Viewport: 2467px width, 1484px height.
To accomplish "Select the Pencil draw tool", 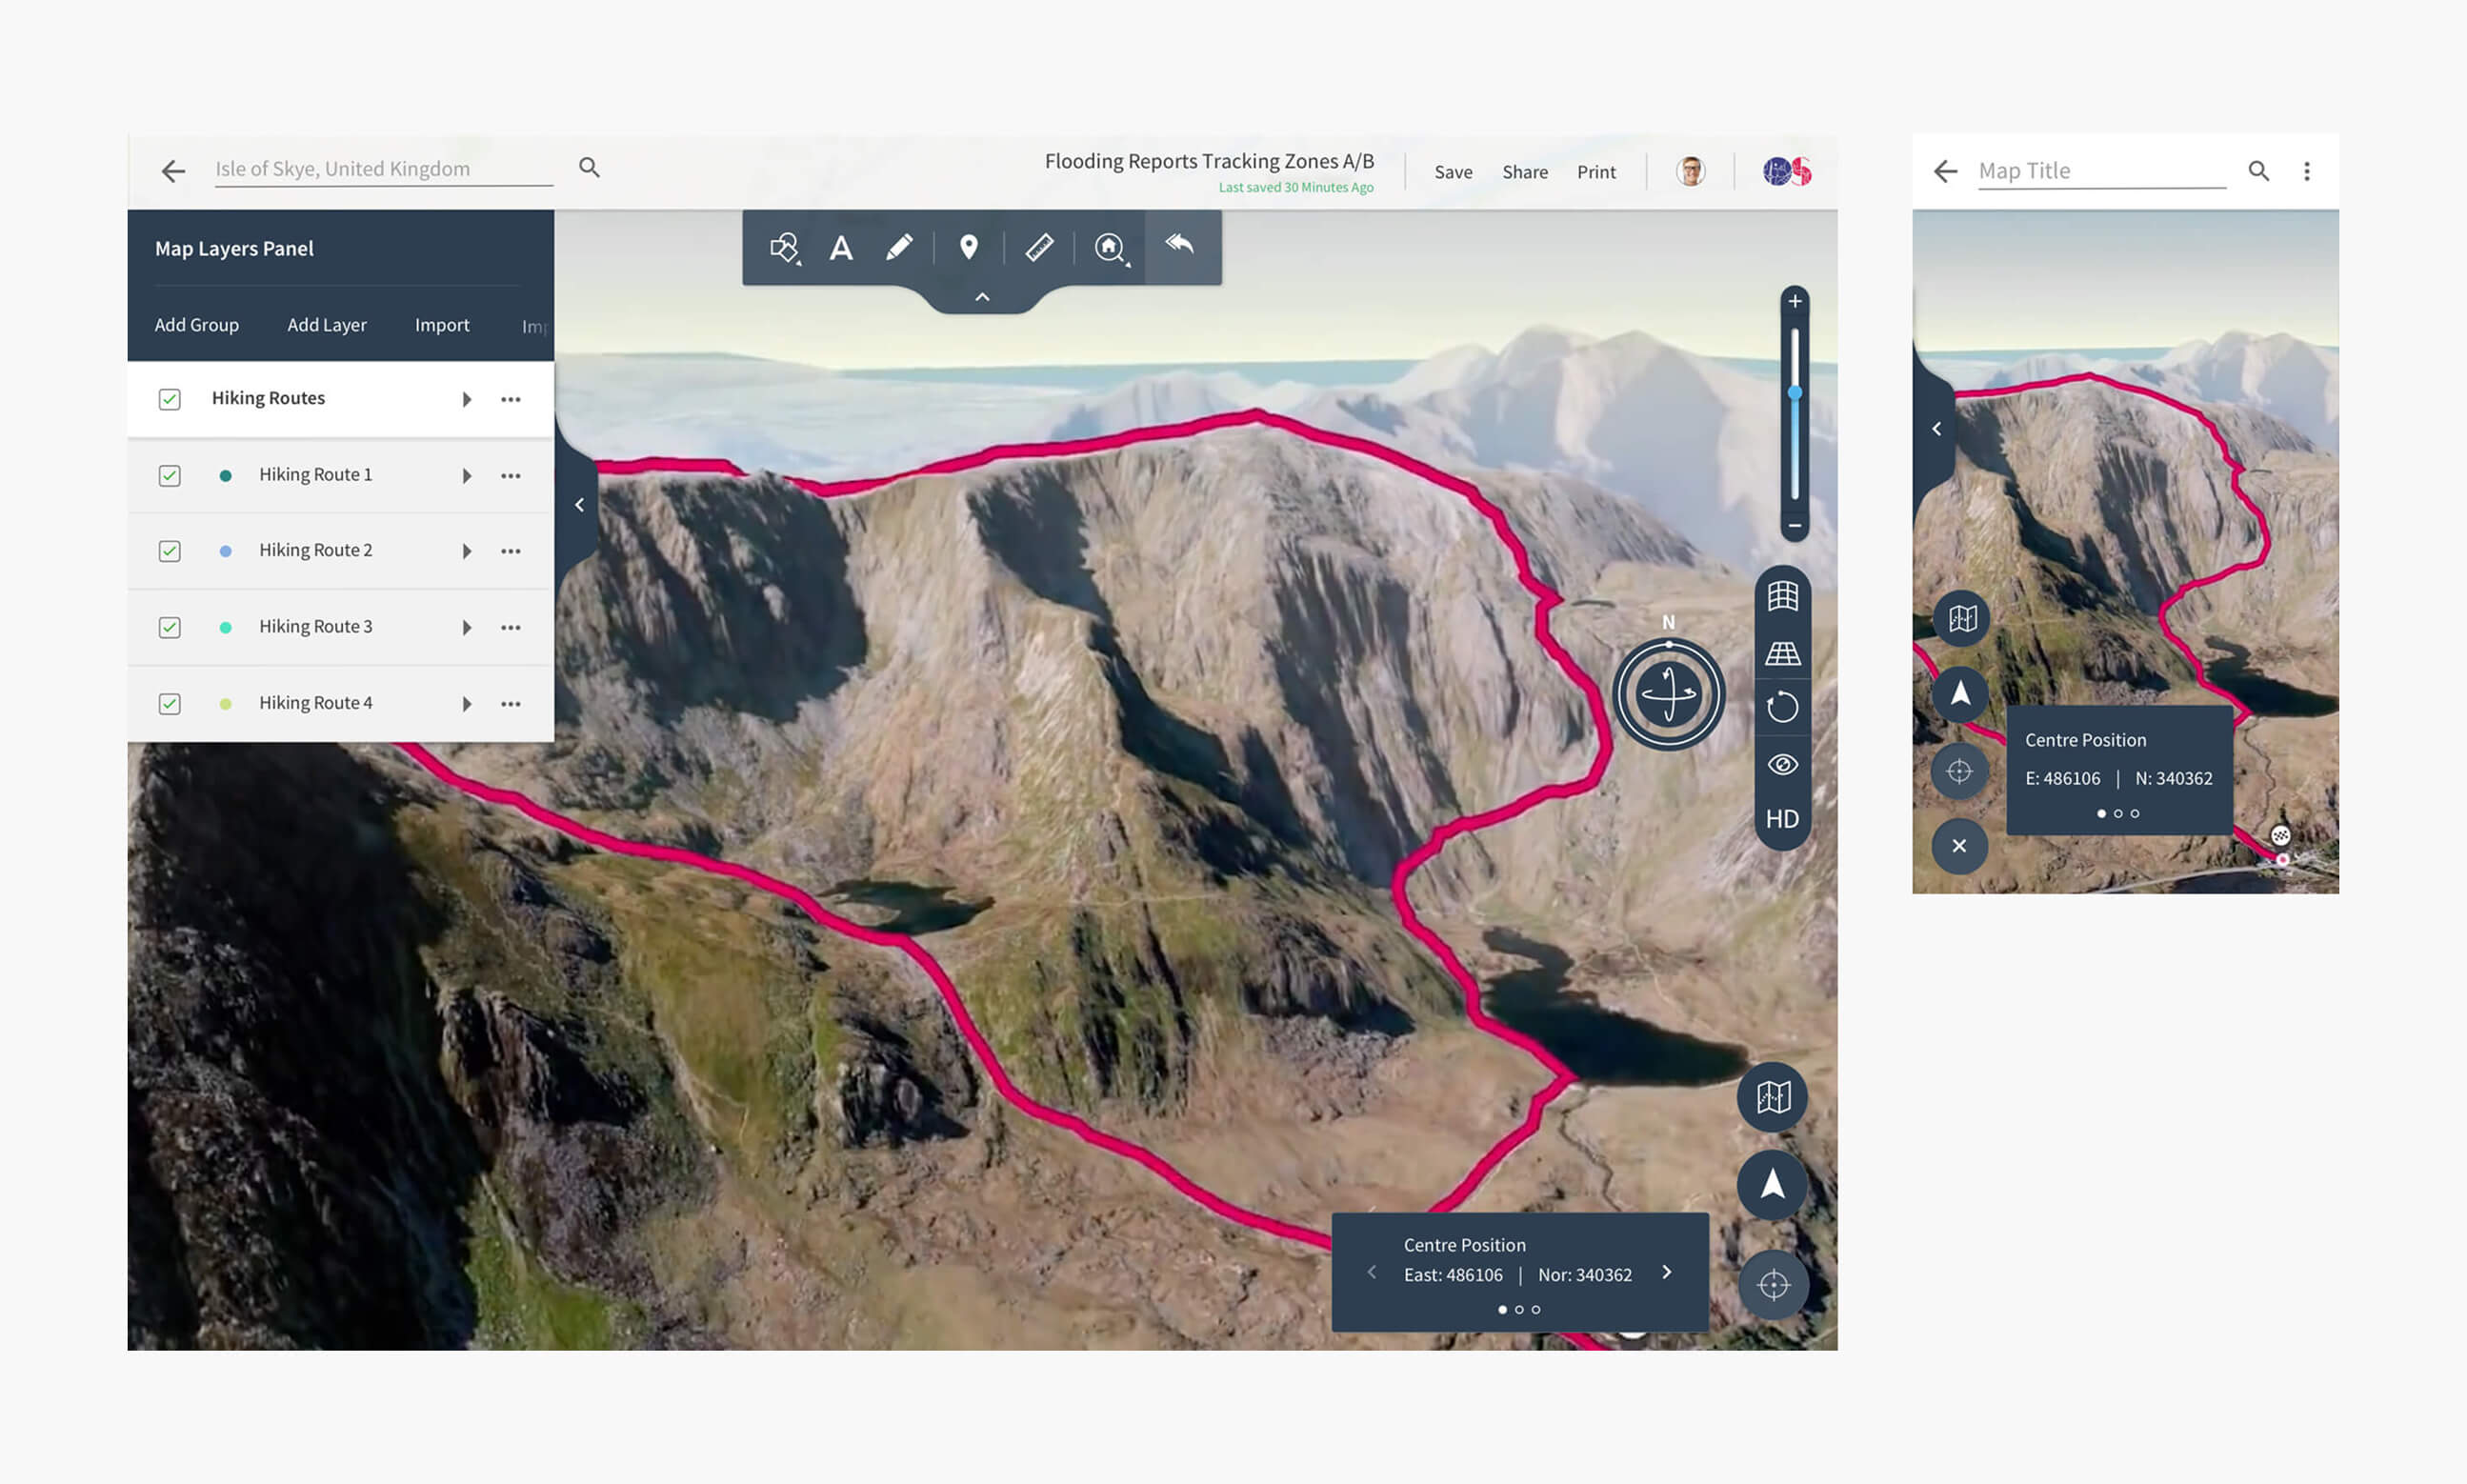I will pos(899,247).
